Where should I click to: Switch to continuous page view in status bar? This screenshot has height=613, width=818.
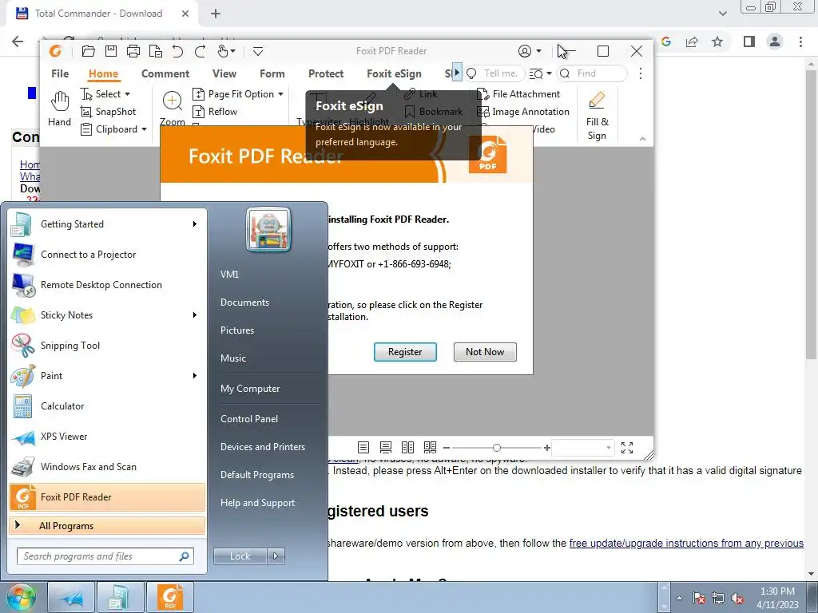(x=386, y=447)
